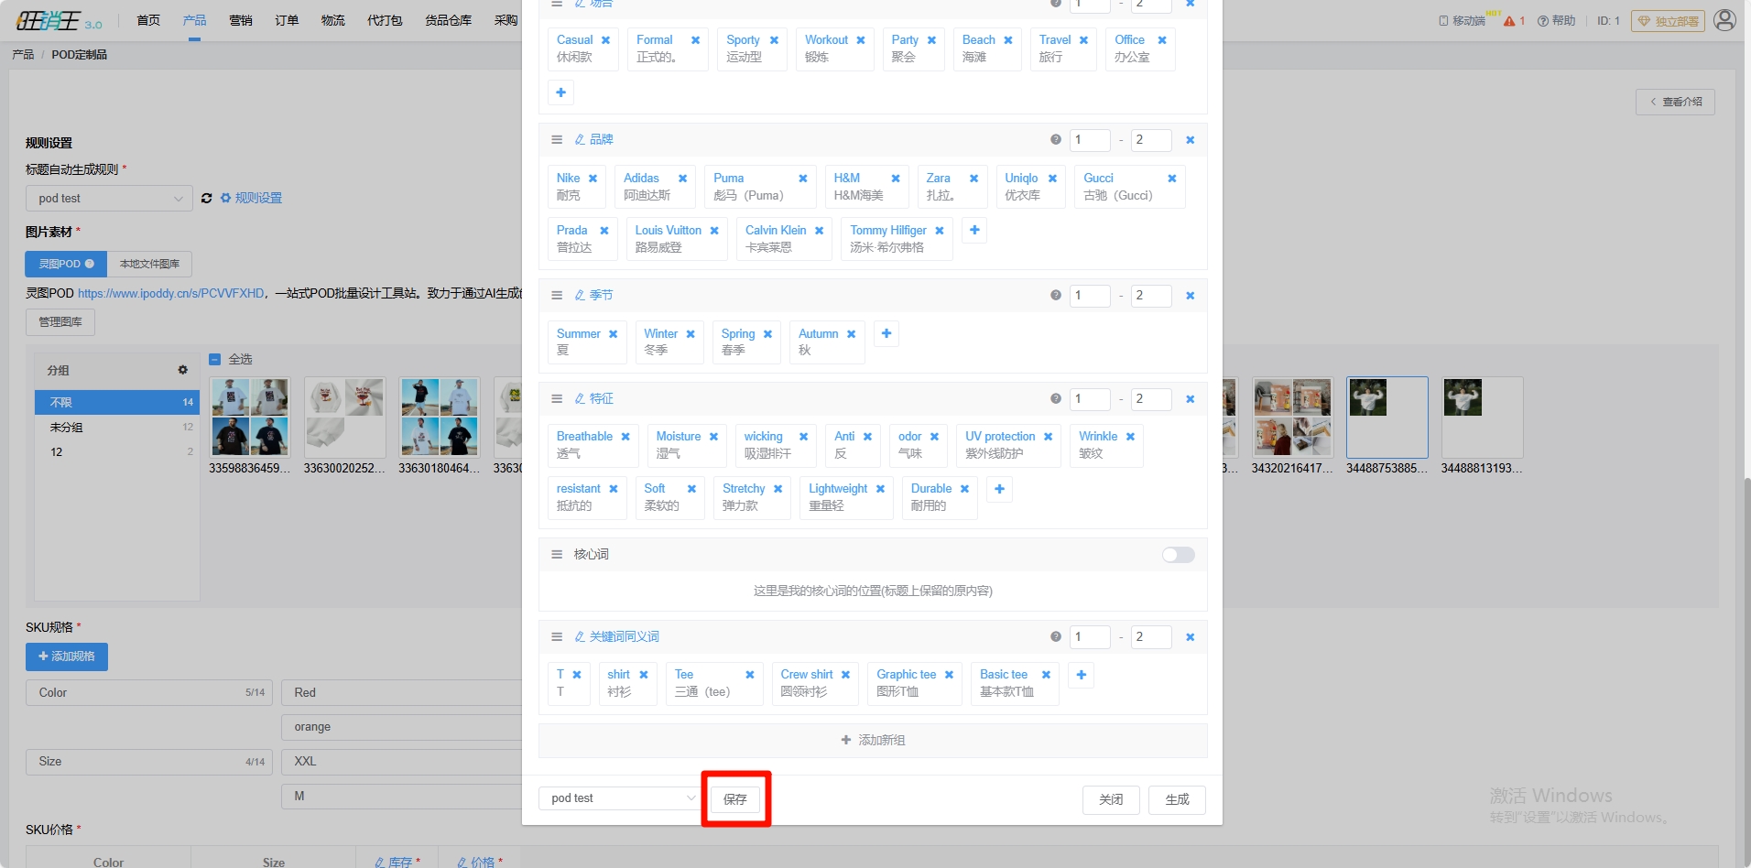Click the user avatar icon

coord(1724,20)
